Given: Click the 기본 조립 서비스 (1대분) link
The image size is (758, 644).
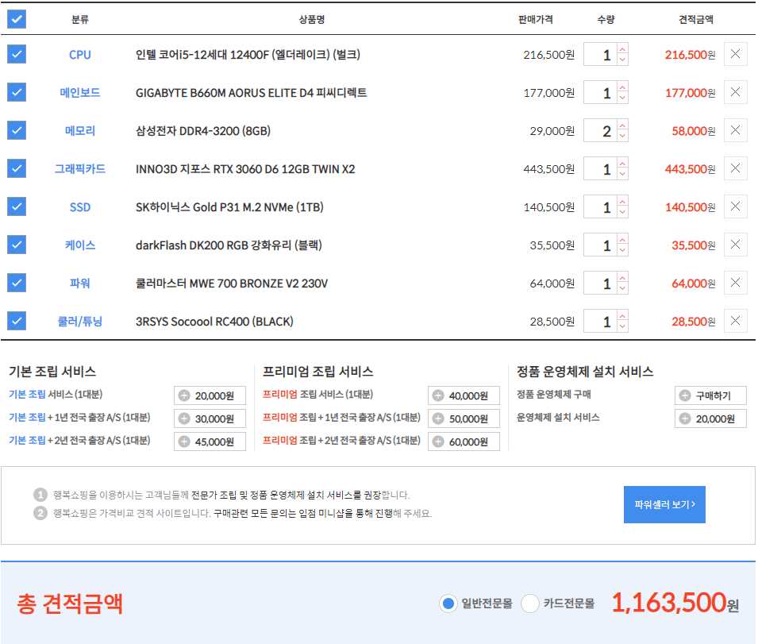Looking at the screenshot, I should (56, 395).
